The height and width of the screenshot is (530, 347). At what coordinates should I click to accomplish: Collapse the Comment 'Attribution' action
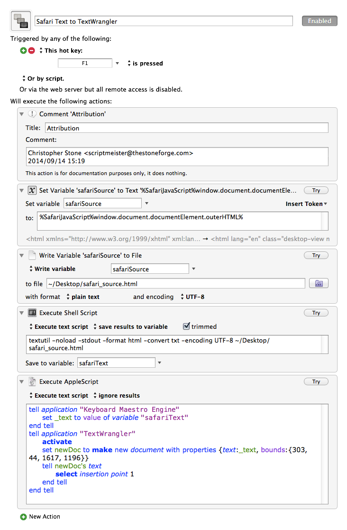point(22,114)
